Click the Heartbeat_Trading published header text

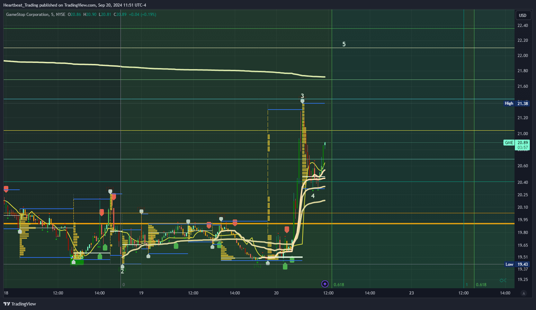74,5
